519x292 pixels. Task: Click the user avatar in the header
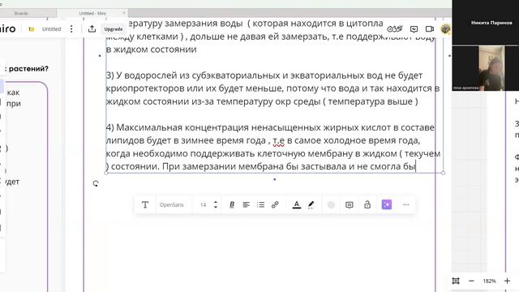click(446, 29)
